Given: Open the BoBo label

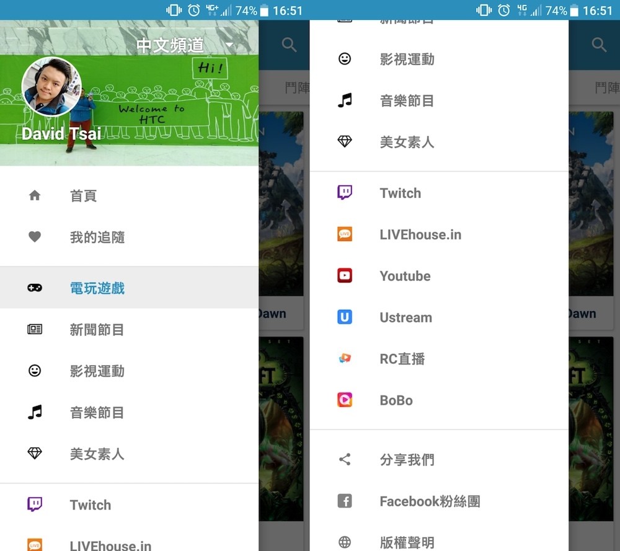Looking at the screenshot, I should [396, 400].
